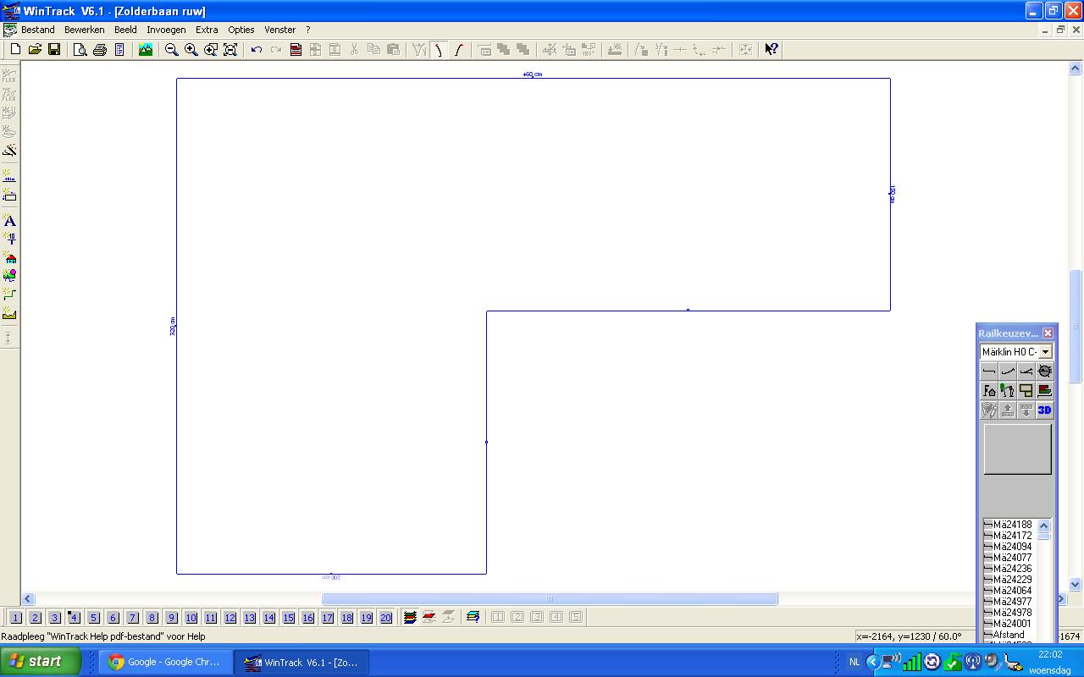Choose the signals category in Railkeuze
Screen dimensions: 1084x677
coord(1008,390)
